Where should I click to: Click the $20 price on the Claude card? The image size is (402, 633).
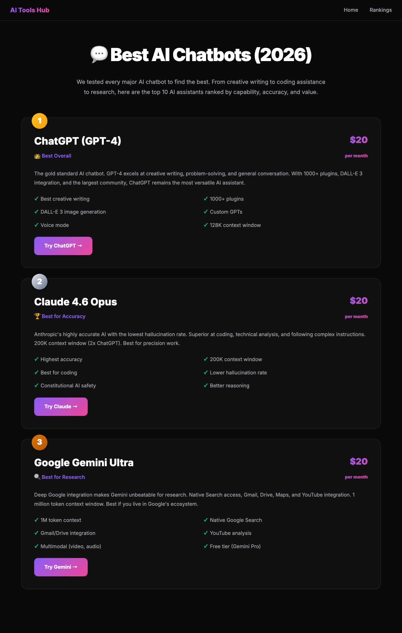[x=359, y=301]
